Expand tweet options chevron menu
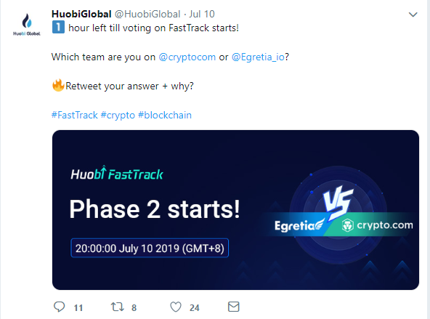The width and height of the screenshot is (430, 319). coord(413,15)
